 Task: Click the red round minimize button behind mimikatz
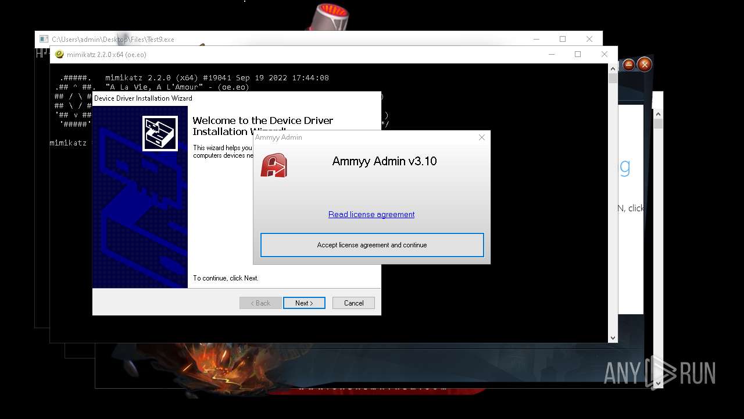point(628,65)
